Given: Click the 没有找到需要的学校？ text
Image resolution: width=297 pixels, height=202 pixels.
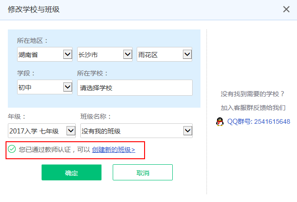Looking at the screenshot, I should click(253, 94).
